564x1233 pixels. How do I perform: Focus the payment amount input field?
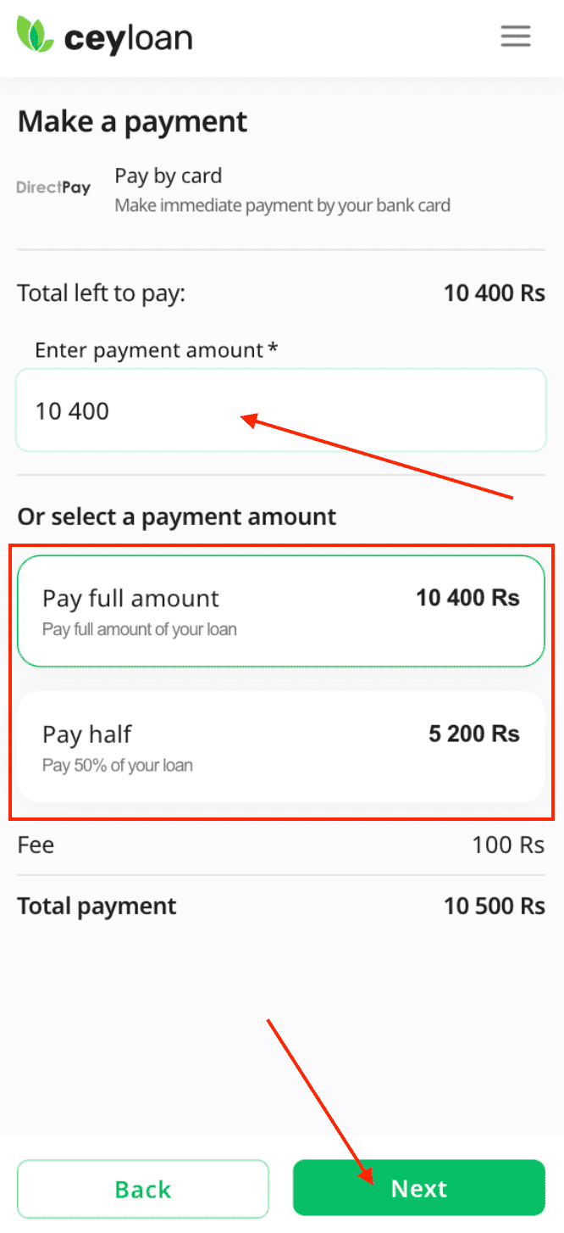point(279,410)
